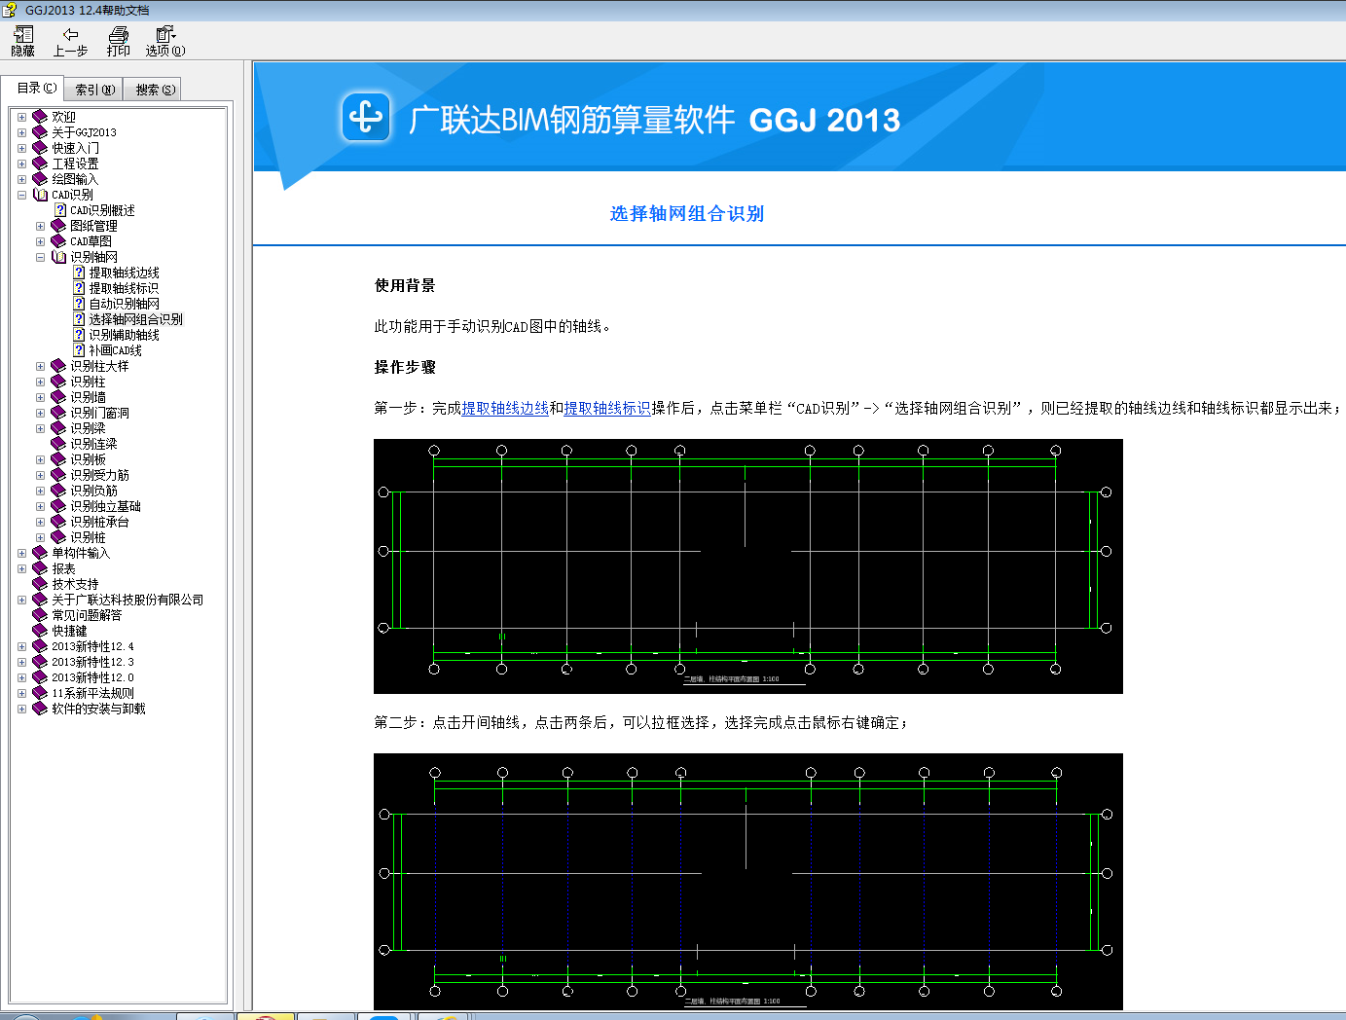Select the 识别辅助轴线 tree topic

tap(124, 335)
